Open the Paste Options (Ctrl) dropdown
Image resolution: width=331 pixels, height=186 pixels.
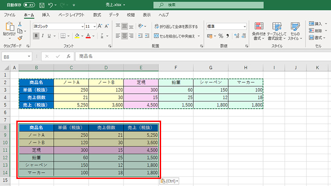(x=169, y=181)
